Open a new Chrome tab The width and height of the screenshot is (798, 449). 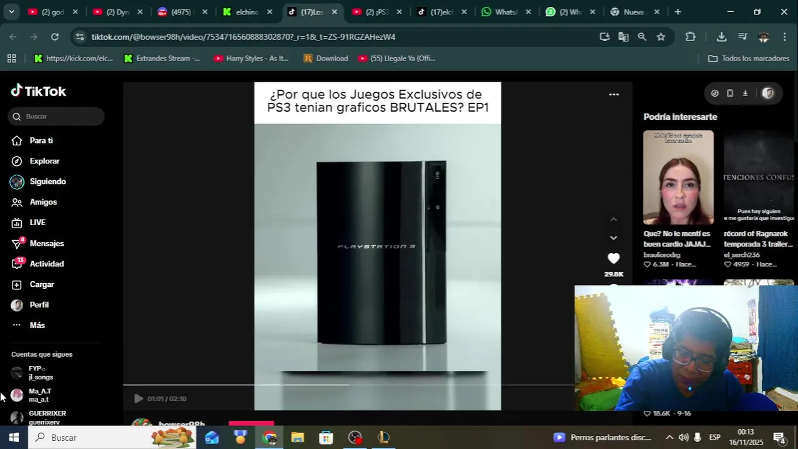(x=677, y=12)
